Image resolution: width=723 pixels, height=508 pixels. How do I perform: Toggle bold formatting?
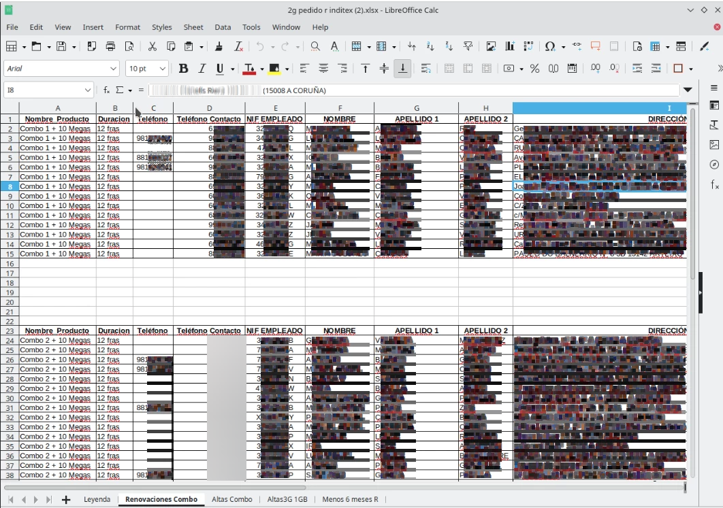tap(182, 69)
